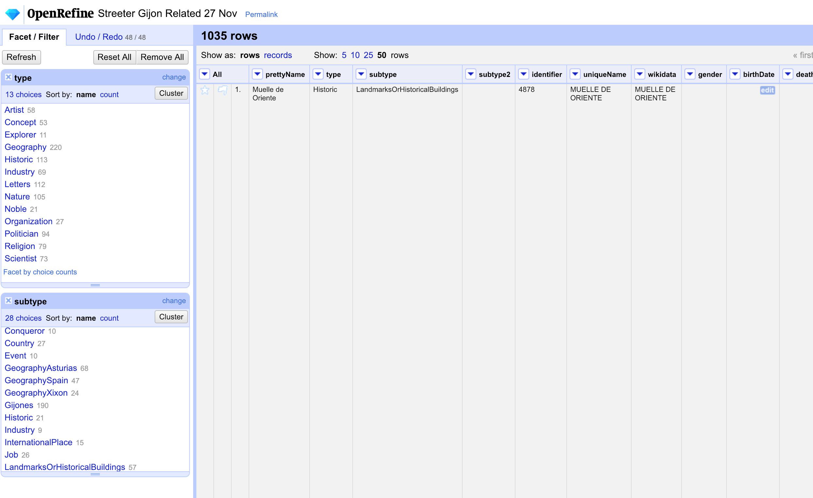Flag the first row
This screenshot has width=813, height=498.
pos(223,90)
